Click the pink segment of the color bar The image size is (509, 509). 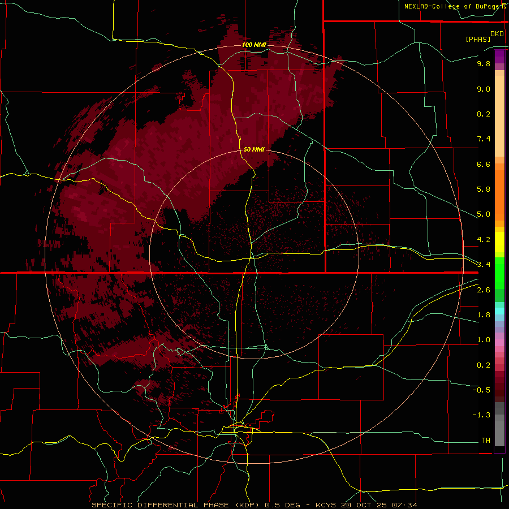pyautogui.click(x=499, y=343)
